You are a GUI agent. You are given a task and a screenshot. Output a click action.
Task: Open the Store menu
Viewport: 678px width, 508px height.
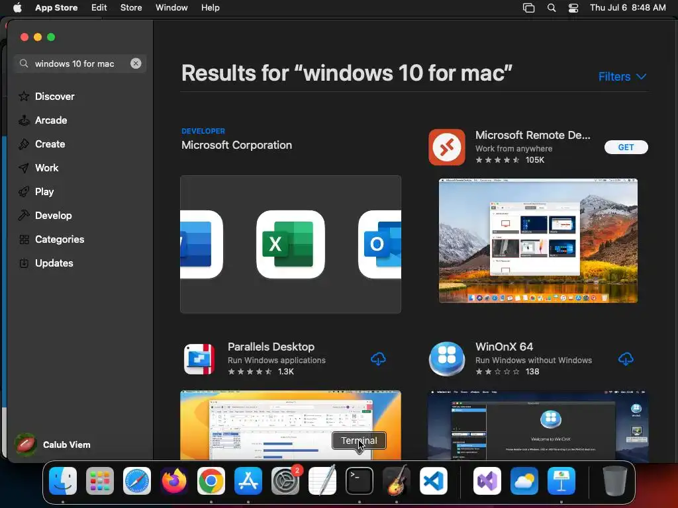tap(131, 8)
